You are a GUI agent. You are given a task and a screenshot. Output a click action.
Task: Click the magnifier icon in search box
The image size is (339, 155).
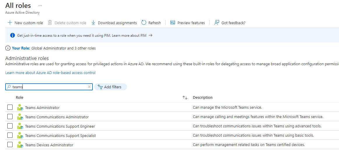point(9,87)
